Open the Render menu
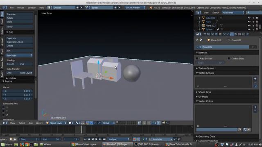Screen dimensions: 262x147 coord(21,8)
